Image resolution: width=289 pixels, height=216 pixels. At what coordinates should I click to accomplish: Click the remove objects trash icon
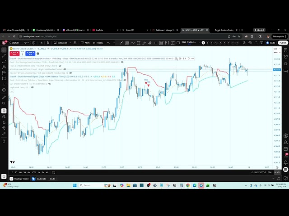pyautogui.click(x=4, y=141)
